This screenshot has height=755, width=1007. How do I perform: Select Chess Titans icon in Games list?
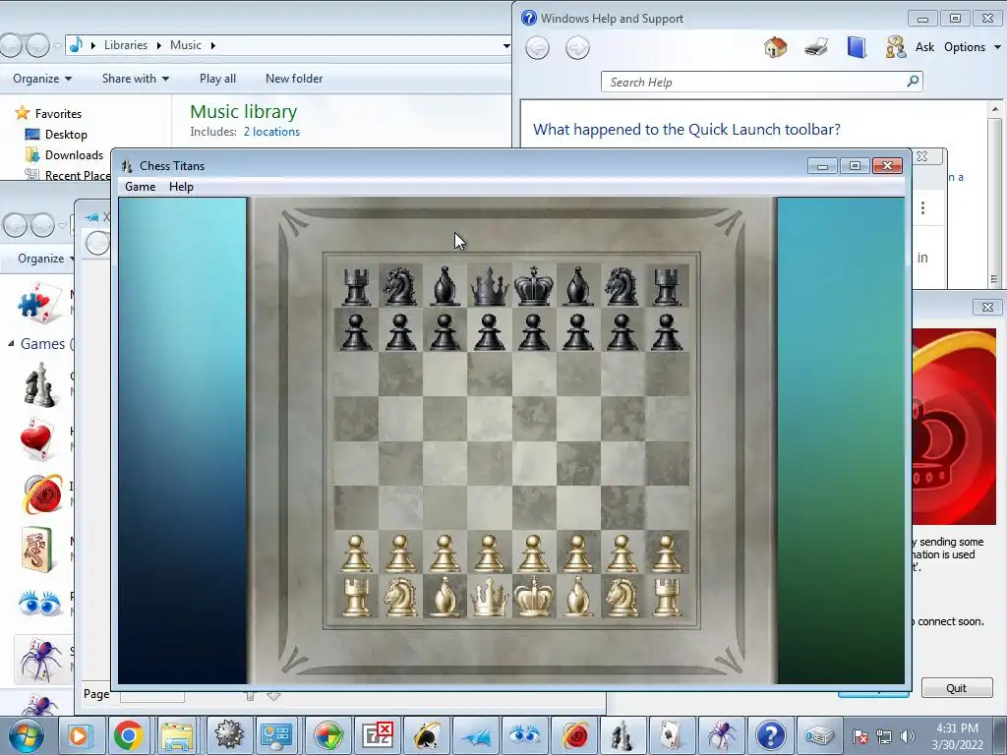[39, 384]
